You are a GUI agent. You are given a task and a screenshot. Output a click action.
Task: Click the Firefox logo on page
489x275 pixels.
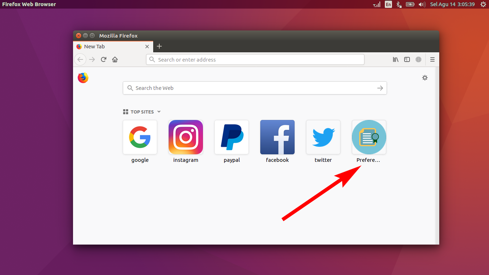tap(83, 78)
